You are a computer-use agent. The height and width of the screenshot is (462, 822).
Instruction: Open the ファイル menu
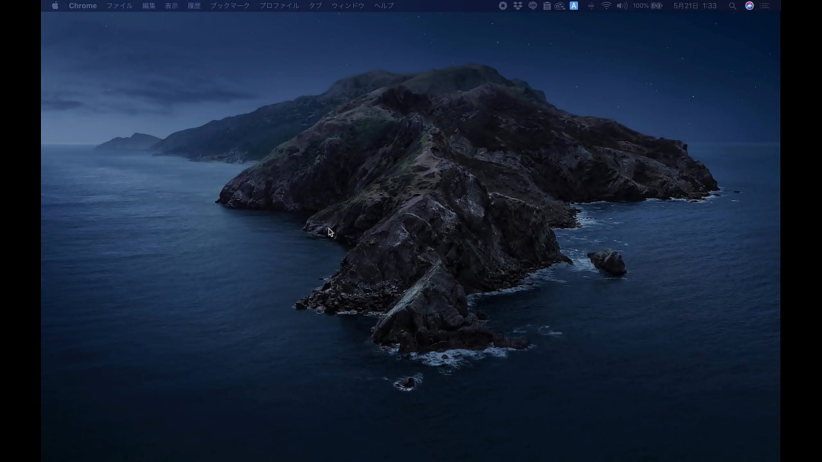119,6
